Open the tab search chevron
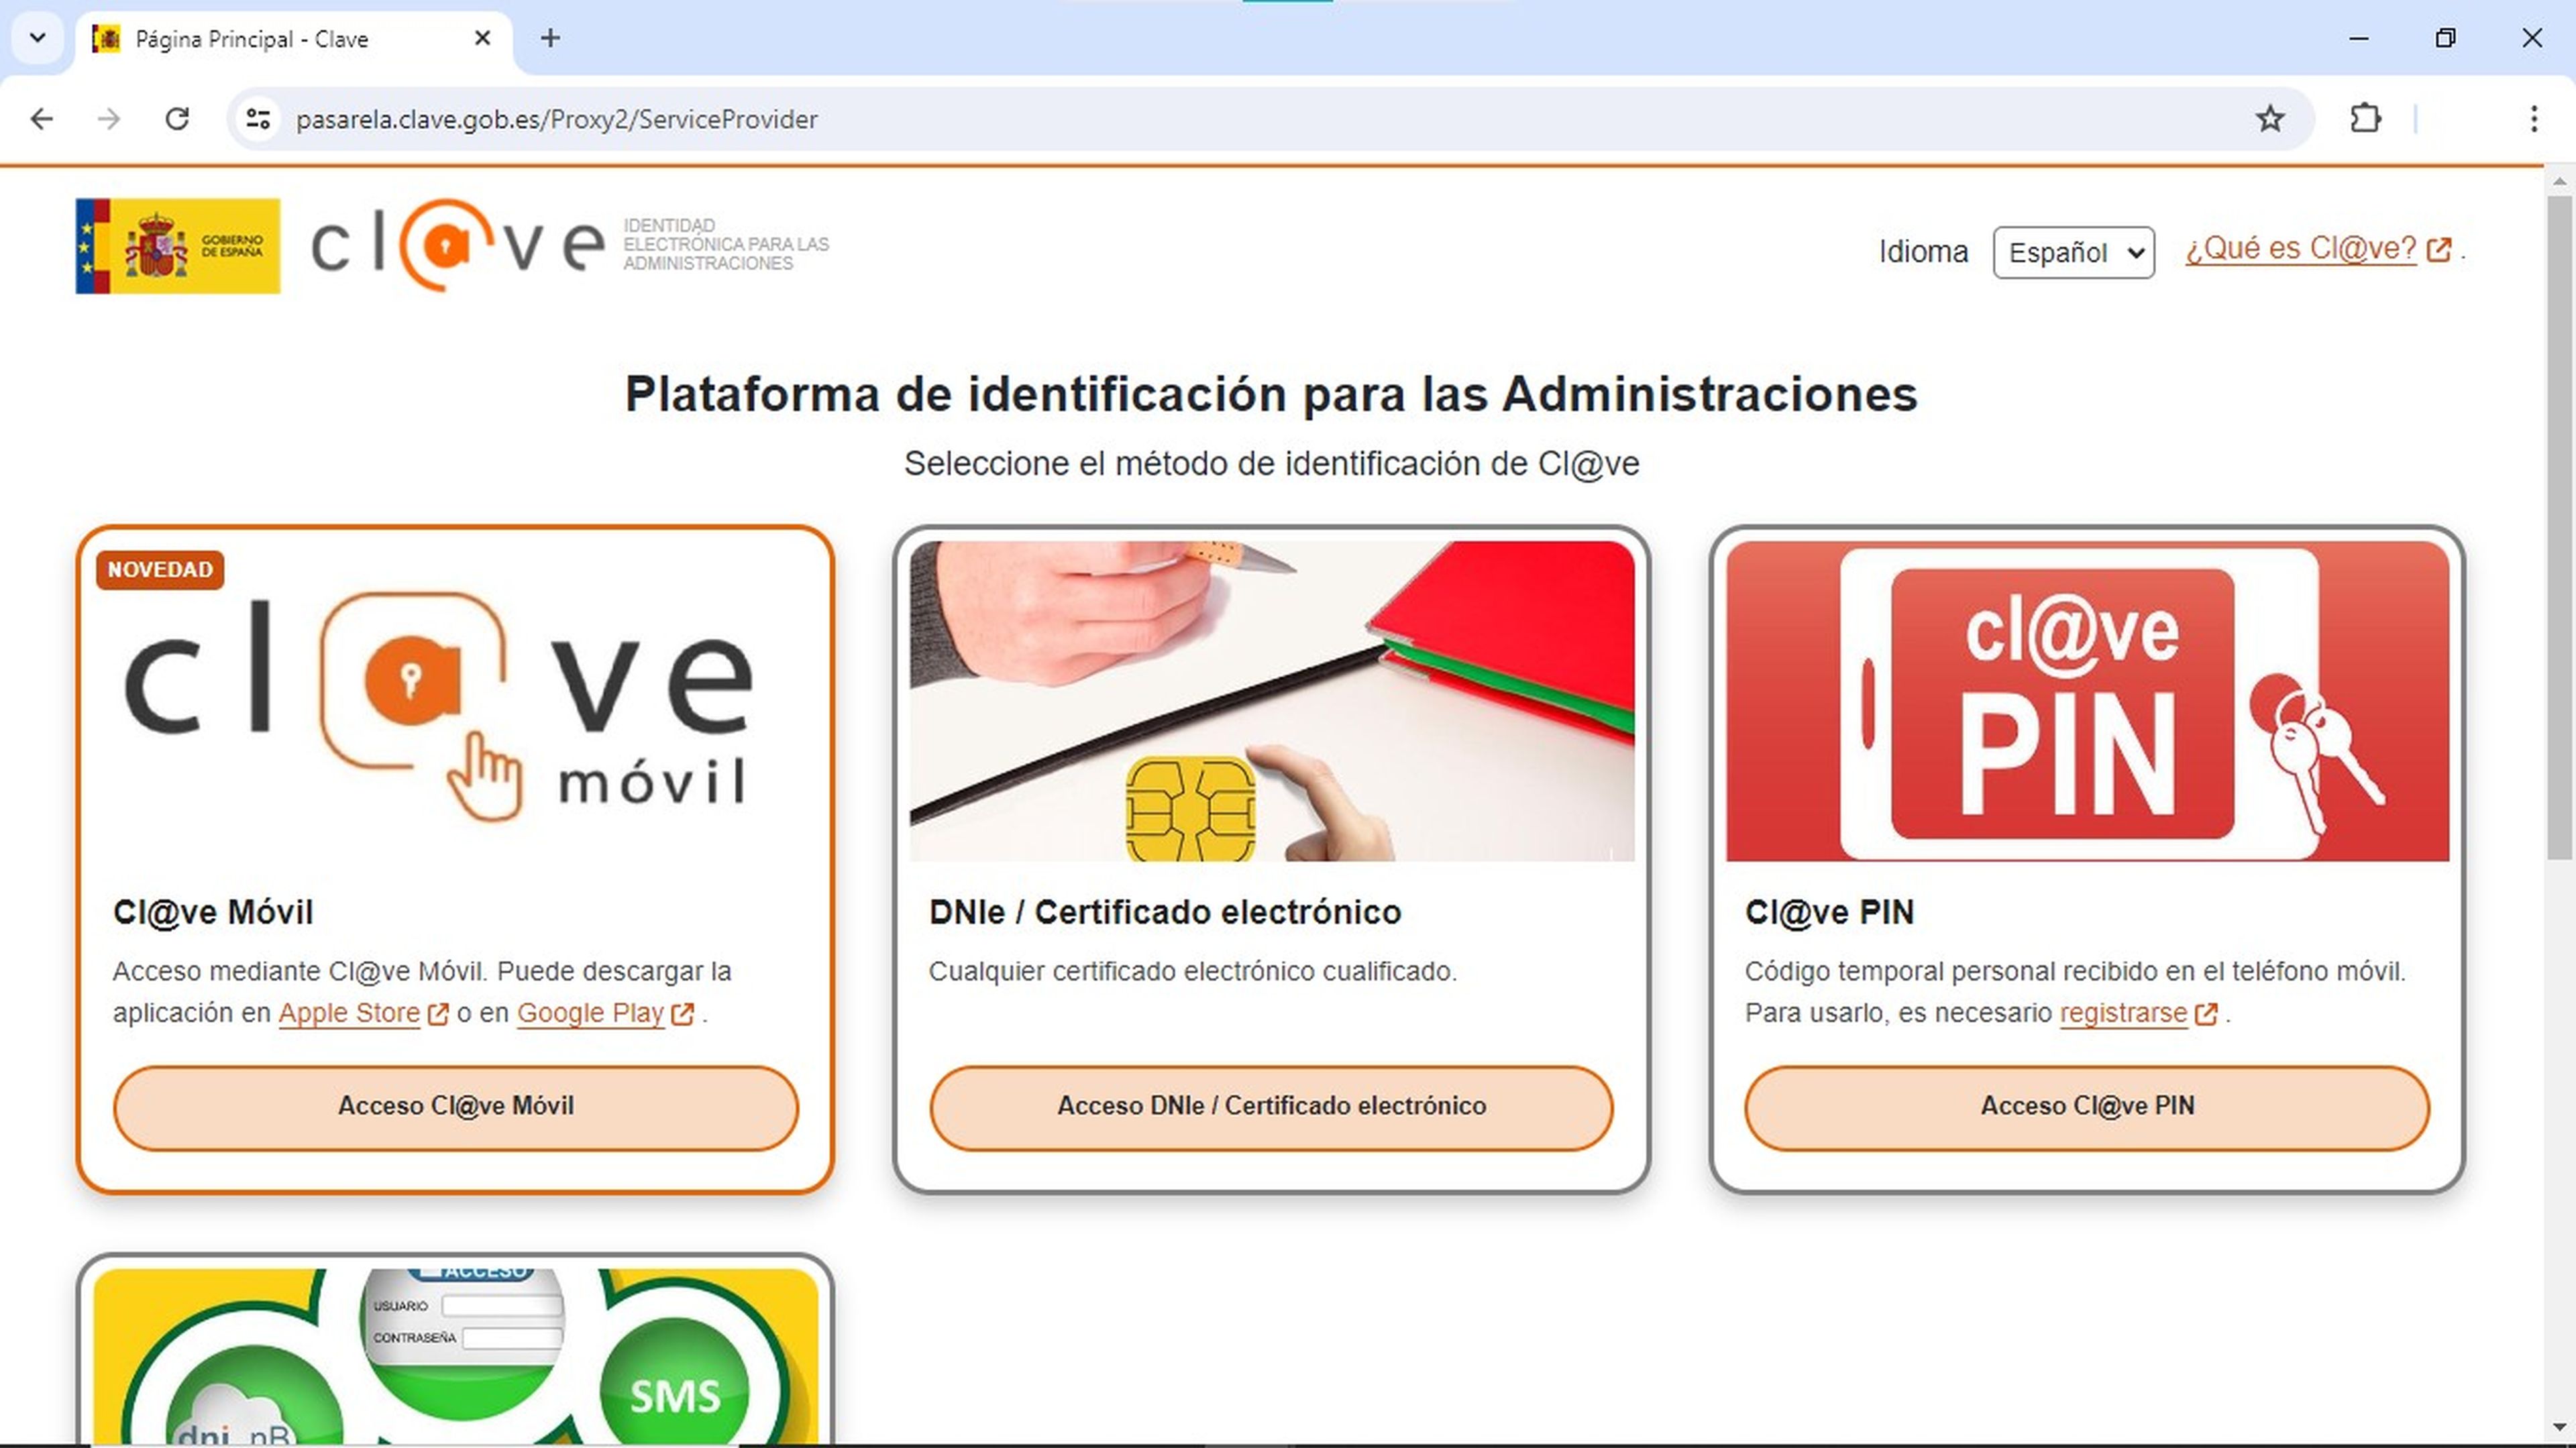The image size is (2576, 1448). click(x=37, y=38)
